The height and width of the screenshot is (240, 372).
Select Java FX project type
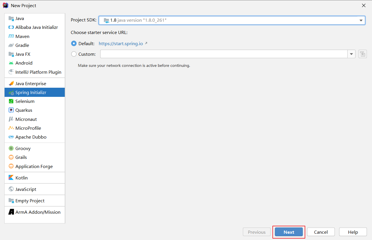[x=35, y=54]
